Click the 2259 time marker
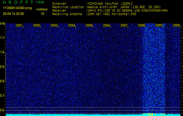The image size is (183, 116). (159, 25)
